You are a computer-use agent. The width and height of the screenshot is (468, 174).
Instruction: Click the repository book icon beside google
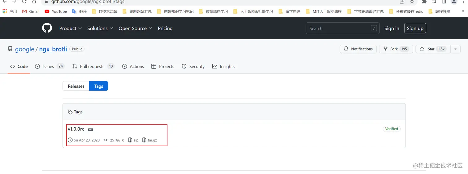click(10, 49)
